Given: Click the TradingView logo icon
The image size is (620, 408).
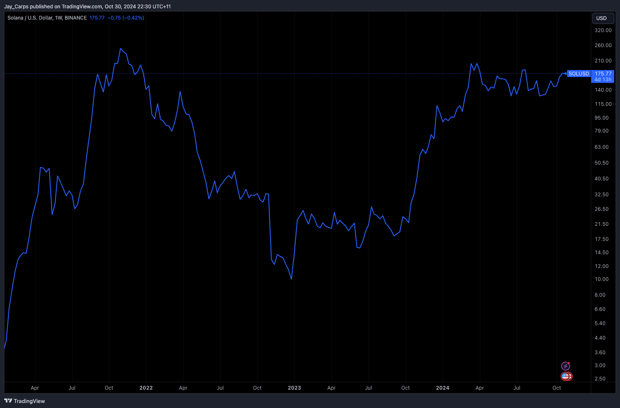Looking at the screenshot, I should tap(8, 401).
